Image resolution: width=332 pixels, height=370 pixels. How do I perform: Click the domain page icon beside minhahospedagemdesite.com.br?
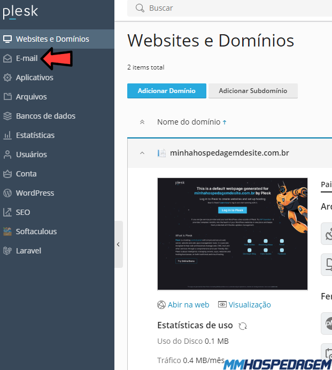pos(161,153)
